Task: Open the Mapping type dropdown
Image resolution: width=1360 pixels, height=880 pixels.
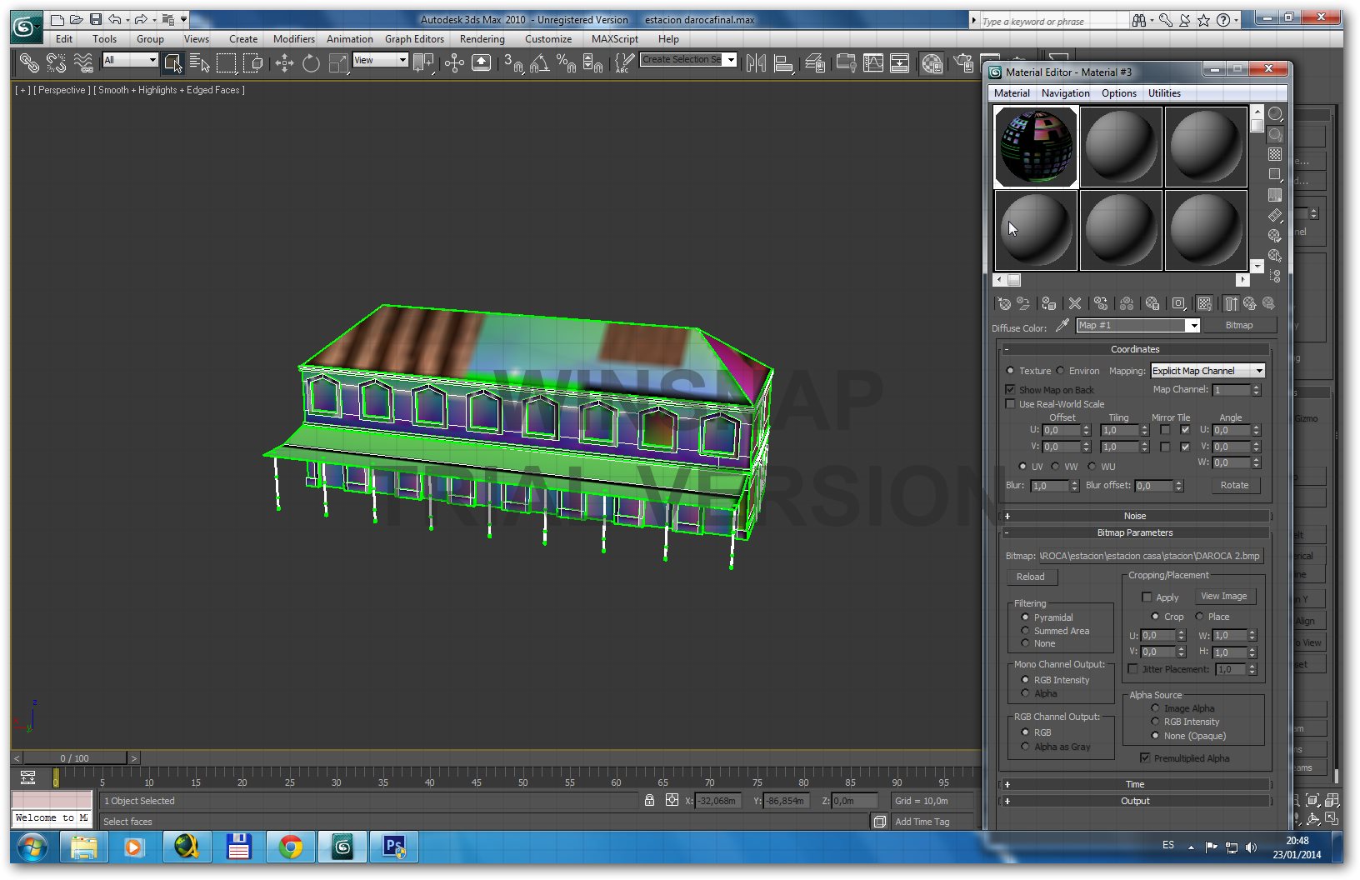Action: [1208, 371]
